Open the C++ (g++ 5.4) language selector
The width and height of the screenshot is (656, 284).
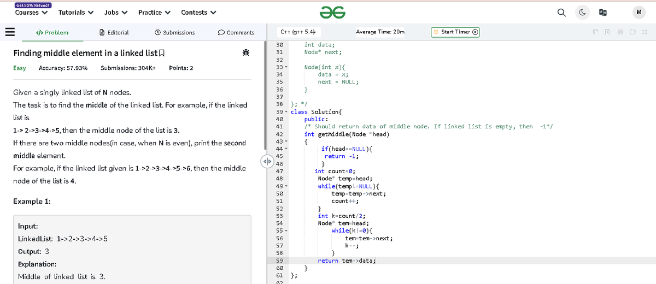[298, 32]
